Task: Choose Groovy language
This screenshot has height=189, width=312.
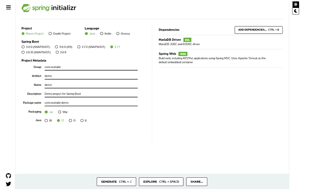Action: 123,34
